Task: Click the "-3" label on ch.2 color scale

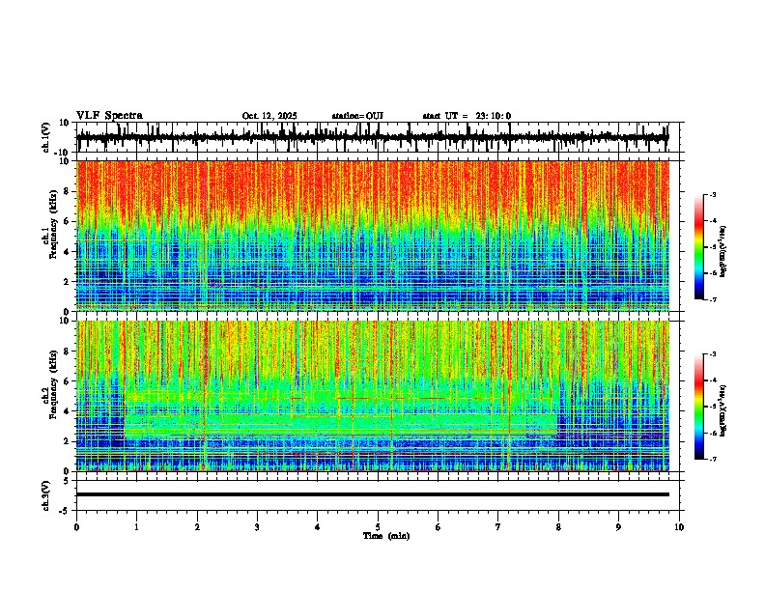Action: point(713,354)
